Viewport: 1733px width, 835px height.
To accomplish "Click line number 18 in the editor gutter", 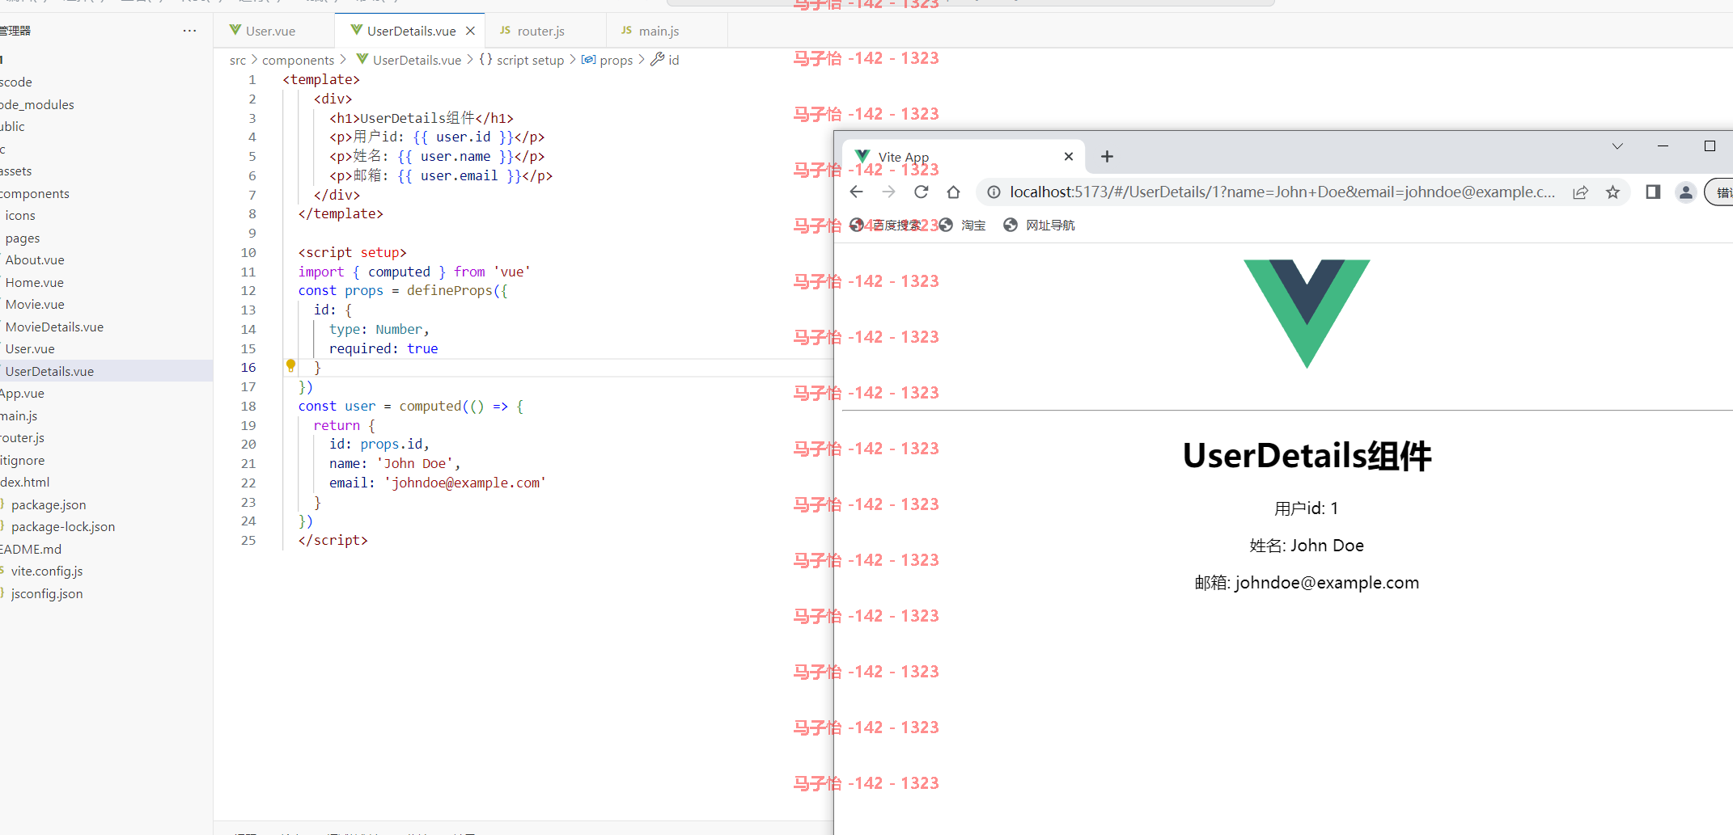I will coord(248,406).
